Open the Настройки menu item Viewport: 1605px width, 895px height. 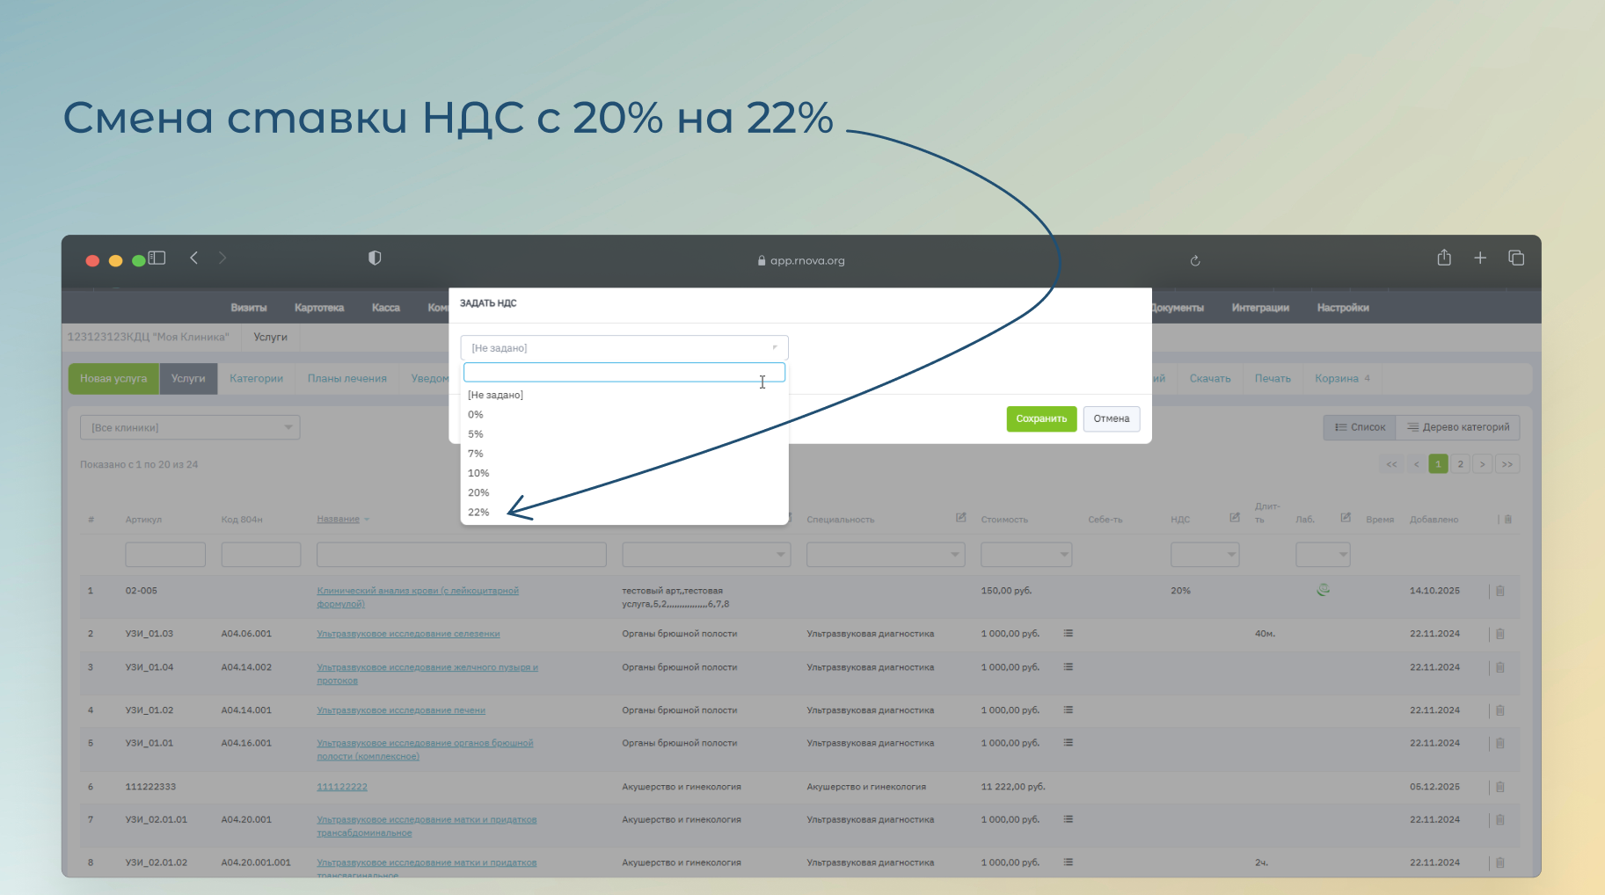pyautogui.click(x=1342, y=308)
